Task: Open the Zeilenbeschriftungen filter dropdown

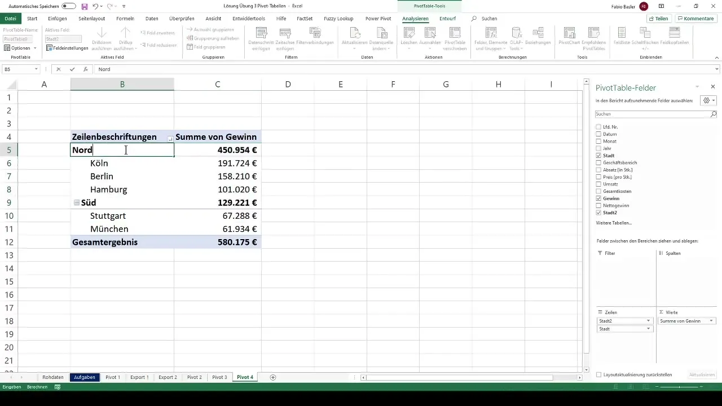Action: pyautogui.click(x=170, y=138)
